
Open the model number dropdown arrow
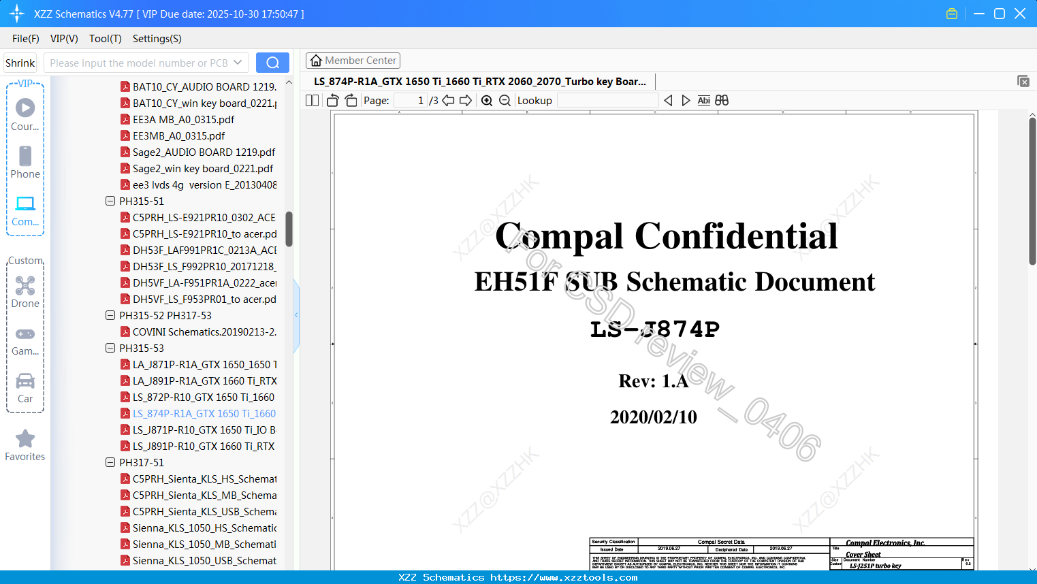(238, 63)
